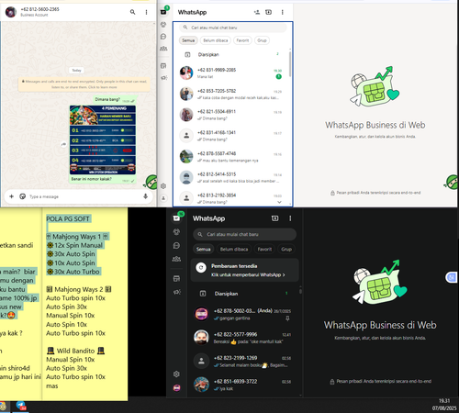Select Semua filter in dark WhatsApp window

tap(204, 250)
